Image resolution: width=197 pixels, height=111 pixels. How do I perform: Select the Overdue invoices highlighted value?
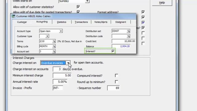[53, 63]
